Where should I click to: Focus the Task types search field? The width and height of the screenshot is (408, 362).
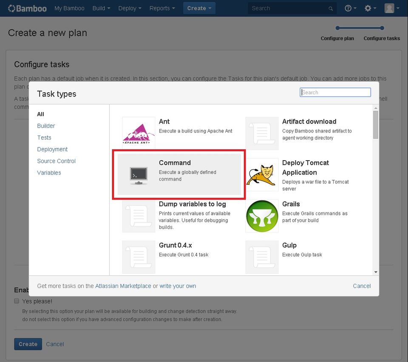(335, 92)
